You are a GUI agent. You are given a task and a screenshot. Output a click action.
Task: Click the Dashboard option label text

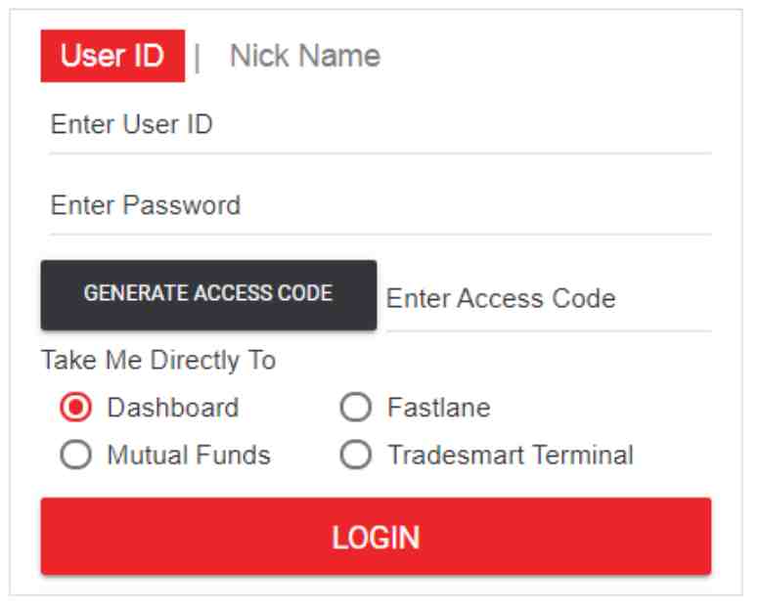tap(173, 408)
